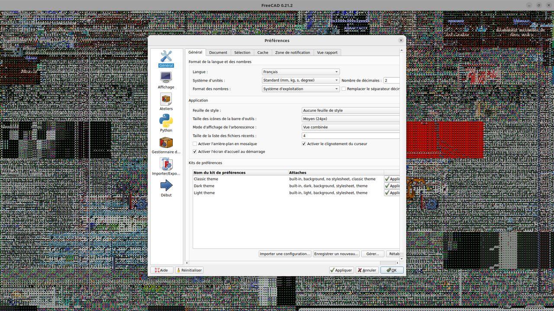The height and width of the screenshot is (311, 554).
Task: Click the Light theme attaches cell text
Action: (329, 193)
